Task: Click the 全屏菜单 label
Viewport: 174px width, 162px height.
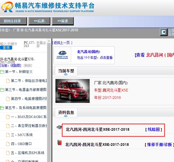Action: coord(171,32)
